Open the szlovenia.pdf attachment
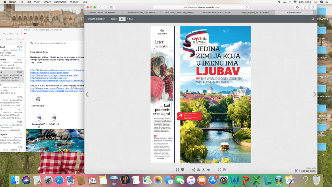 click(38, 101)
